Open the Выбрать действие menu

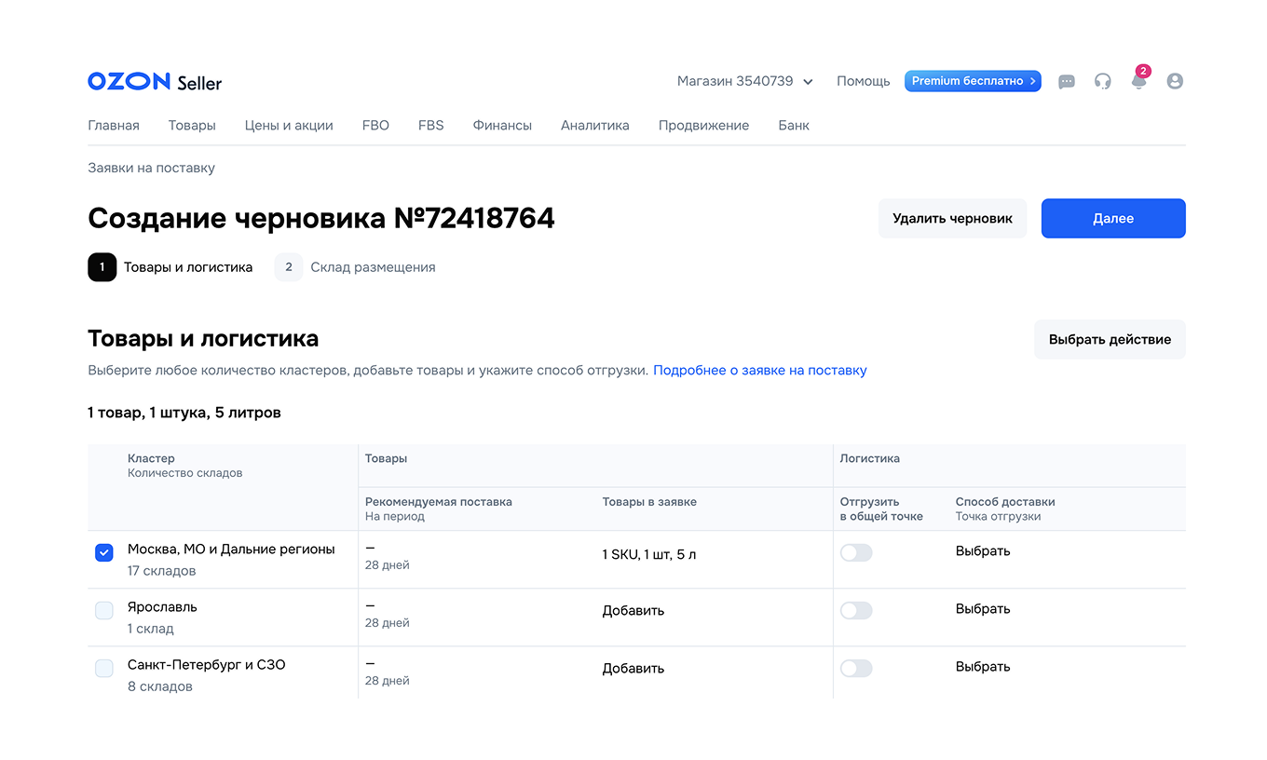coord(1110,339)
